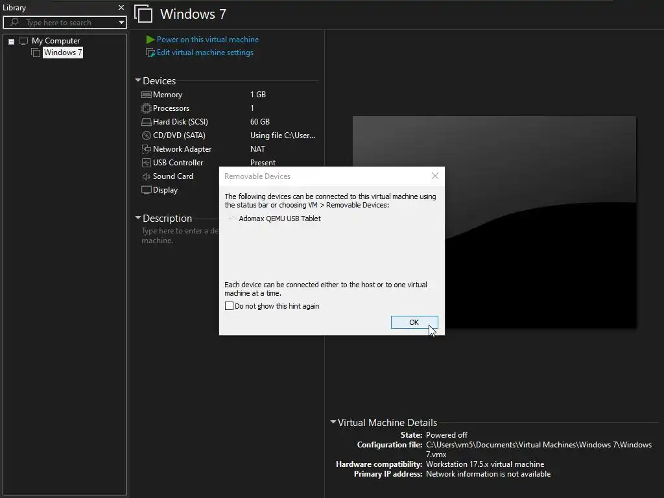The height and width of the screenshot is (498, 664).
Task: Click the USB Controller 'Present' value
Action: click(x=263, y=163)
